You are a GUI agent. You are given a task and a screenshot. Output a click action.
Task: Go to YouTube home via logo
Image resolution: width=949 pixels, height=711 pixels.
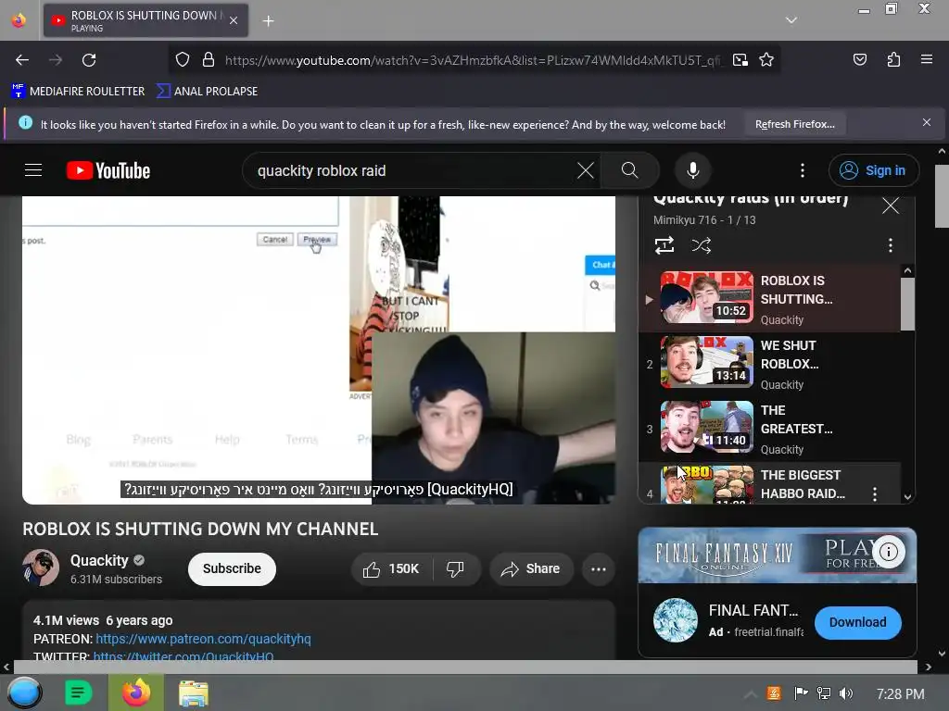tap(108, 171)
